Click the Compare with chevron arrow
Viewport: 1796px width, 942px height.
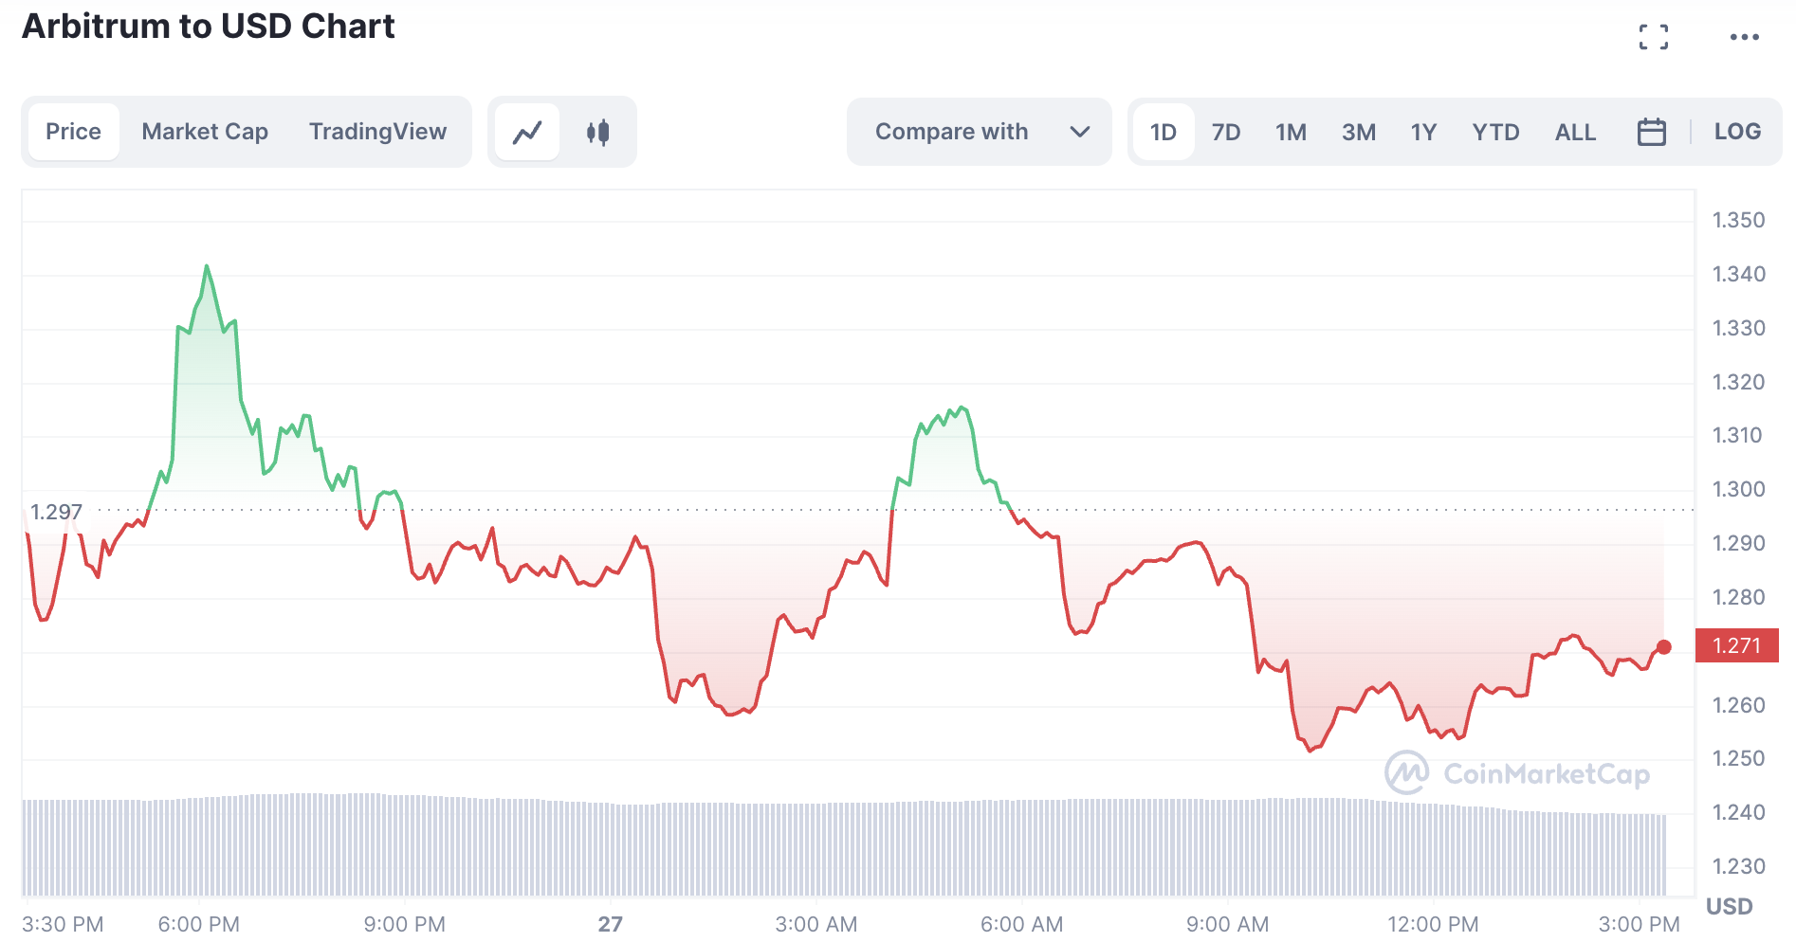1079,132
